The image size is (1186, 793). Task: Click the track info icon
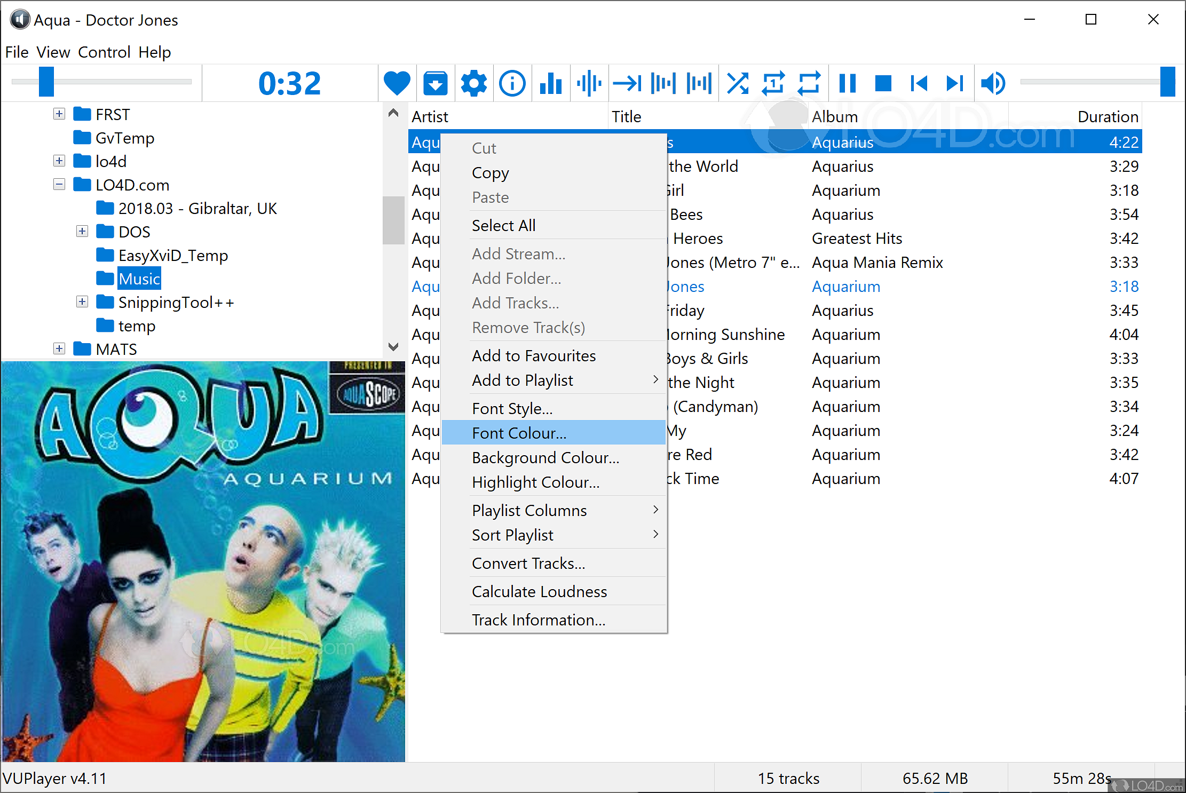pyautogui.click(x=512, y=83)
